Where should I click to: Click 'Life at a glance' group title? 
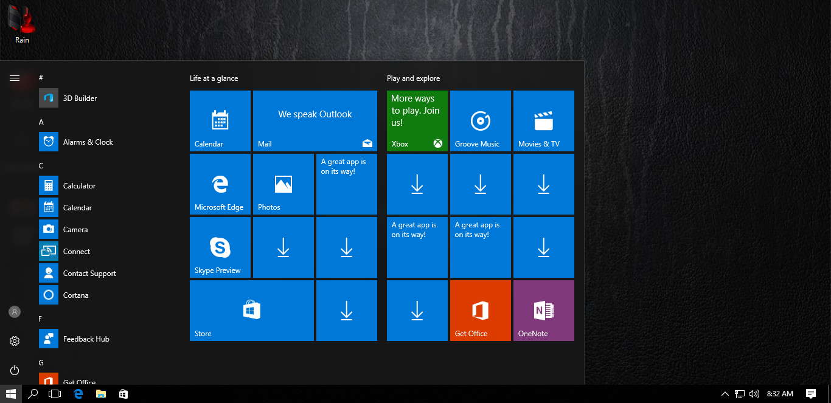214,78
